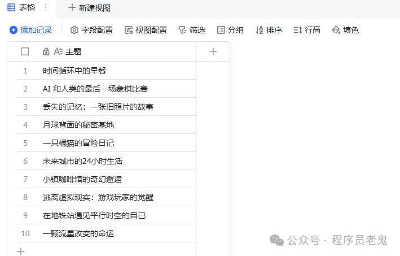Image resolution: width=400 pixels, height=256 pixels.
Task: Click the blue 添加记录 plus icon
Action: (14, 30)
